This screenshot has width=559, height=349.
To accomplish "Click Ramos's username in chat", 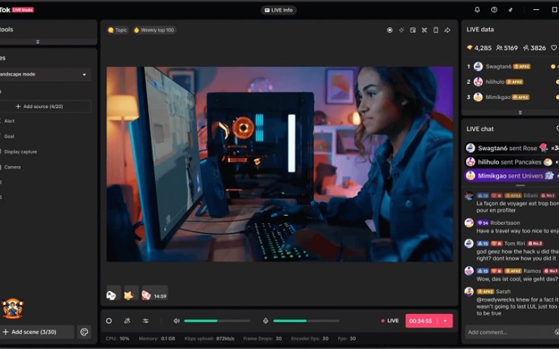I will click(x=532, y=271).
